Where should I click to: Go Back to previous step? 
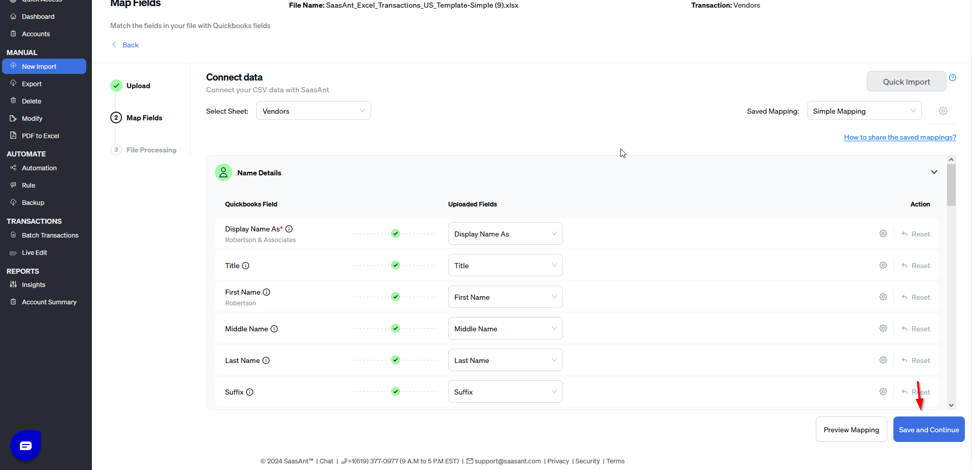(125, 45)
